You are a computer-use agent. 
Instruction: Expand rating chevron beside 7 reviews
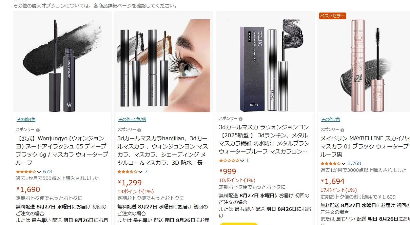point(140,172)
